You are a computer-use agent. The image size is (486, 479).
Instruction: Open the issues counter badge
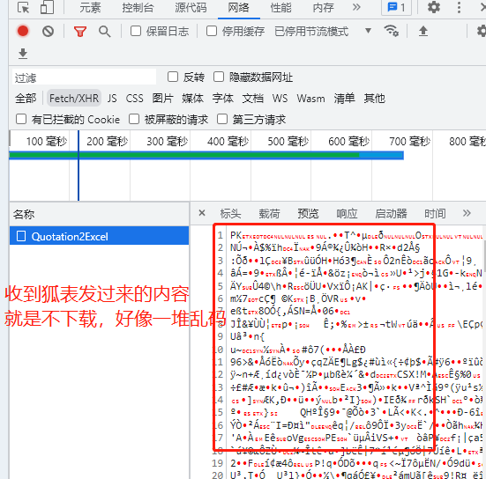(396, 7)
